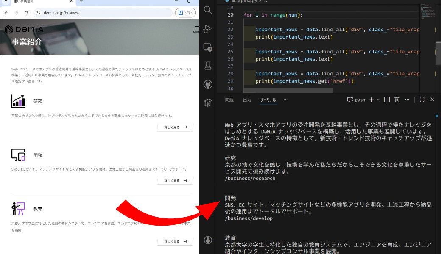This screenshot has width=441, height=254.
Task: Expand the new terminal launch profile dropdown
Action: (x=378, y=99)
